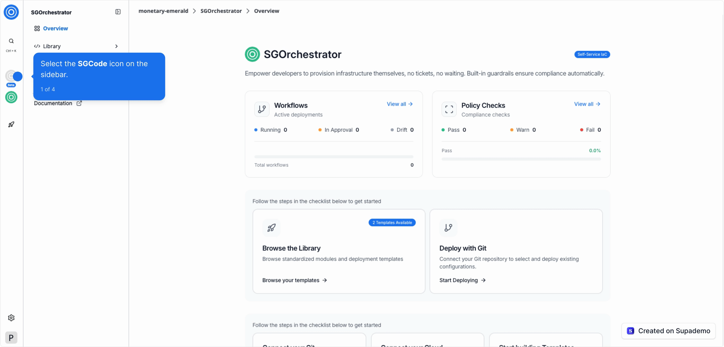Click the StackGuardian logo in the top-left corner

[11, 12]
